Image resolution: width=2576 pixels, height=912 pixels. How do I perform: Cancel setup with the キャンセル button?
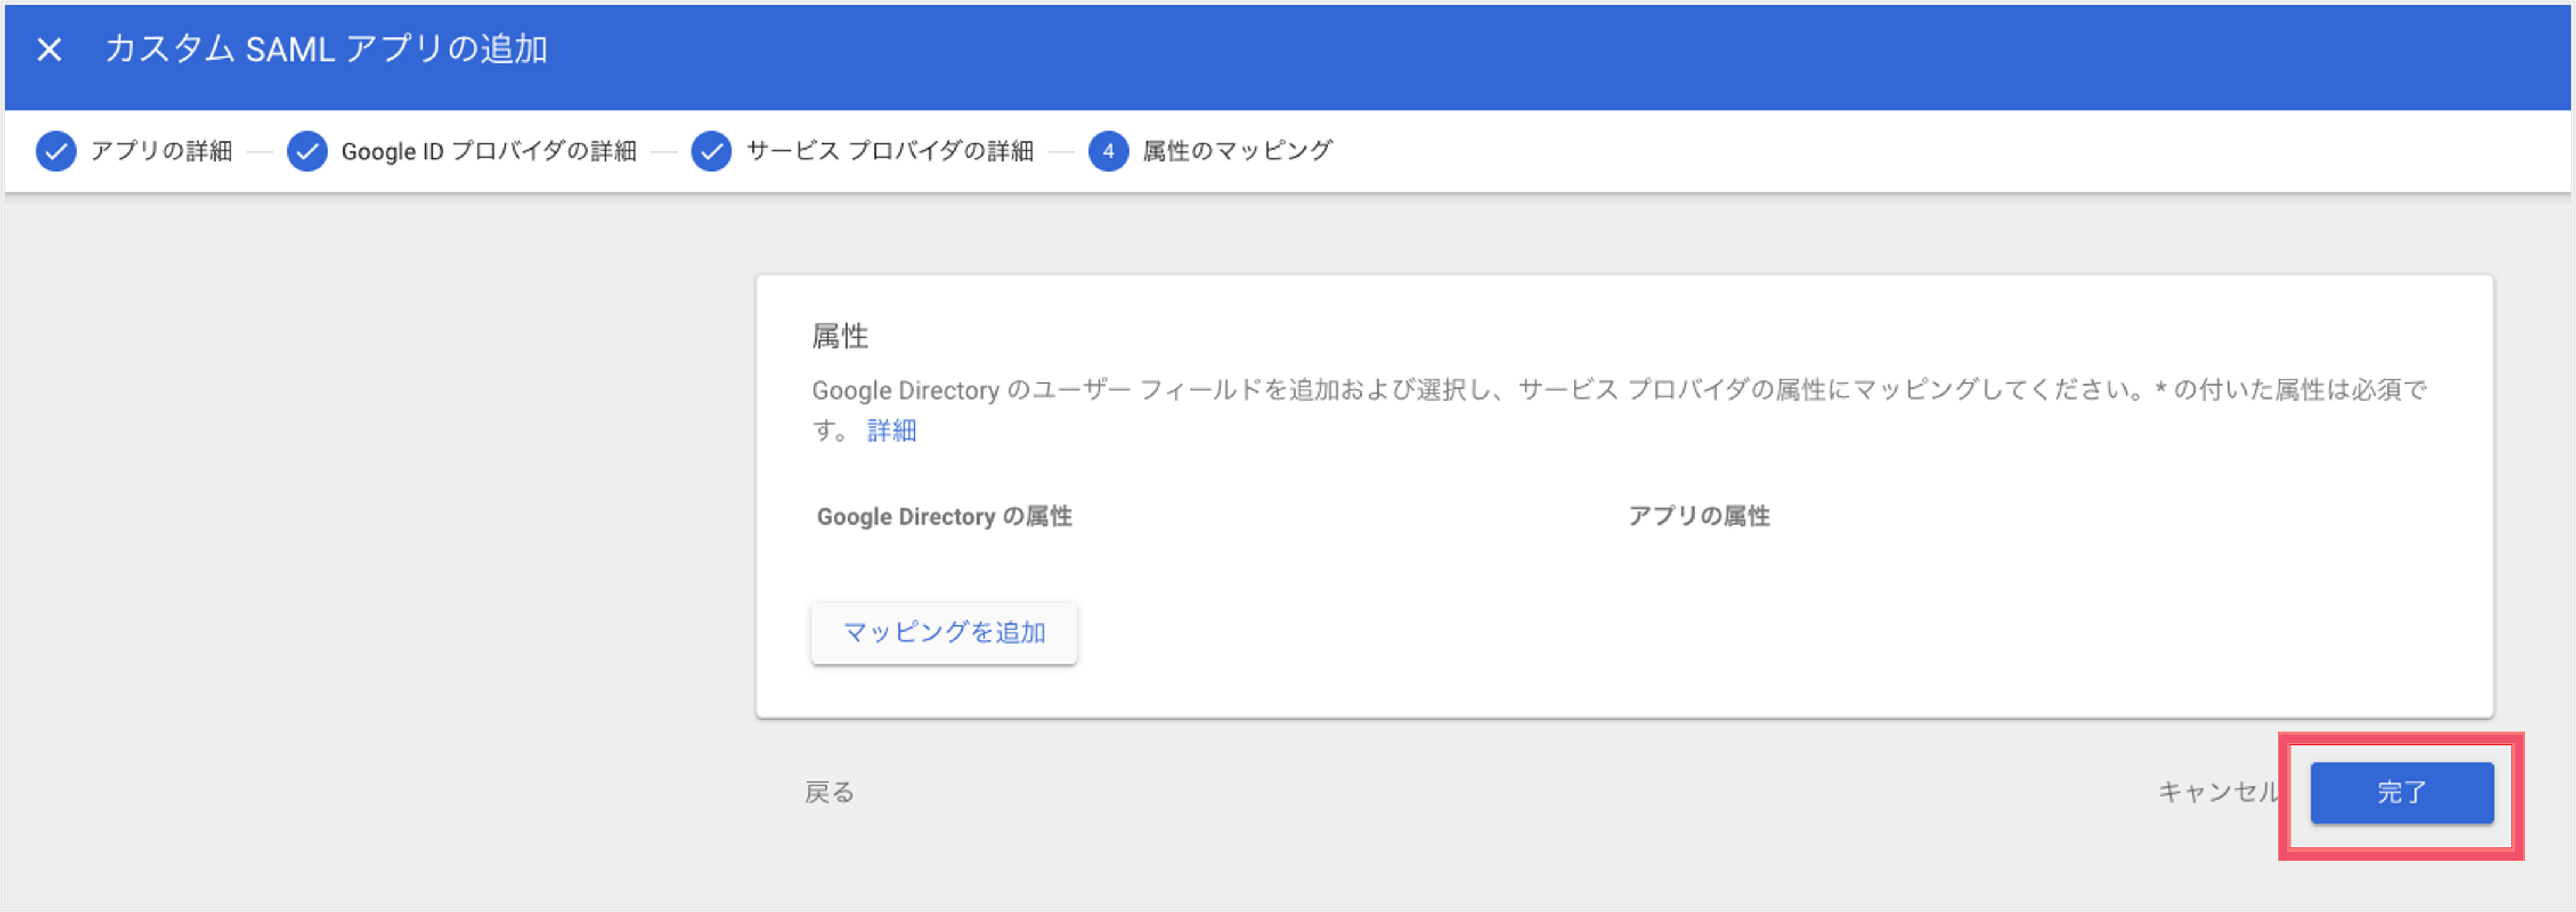tap(2217, 792)
